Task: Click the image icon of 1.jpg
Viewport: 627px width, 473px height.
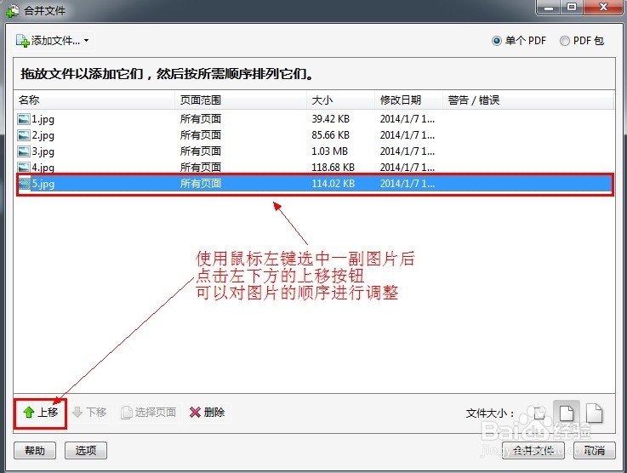Action: tap(24, 119)
